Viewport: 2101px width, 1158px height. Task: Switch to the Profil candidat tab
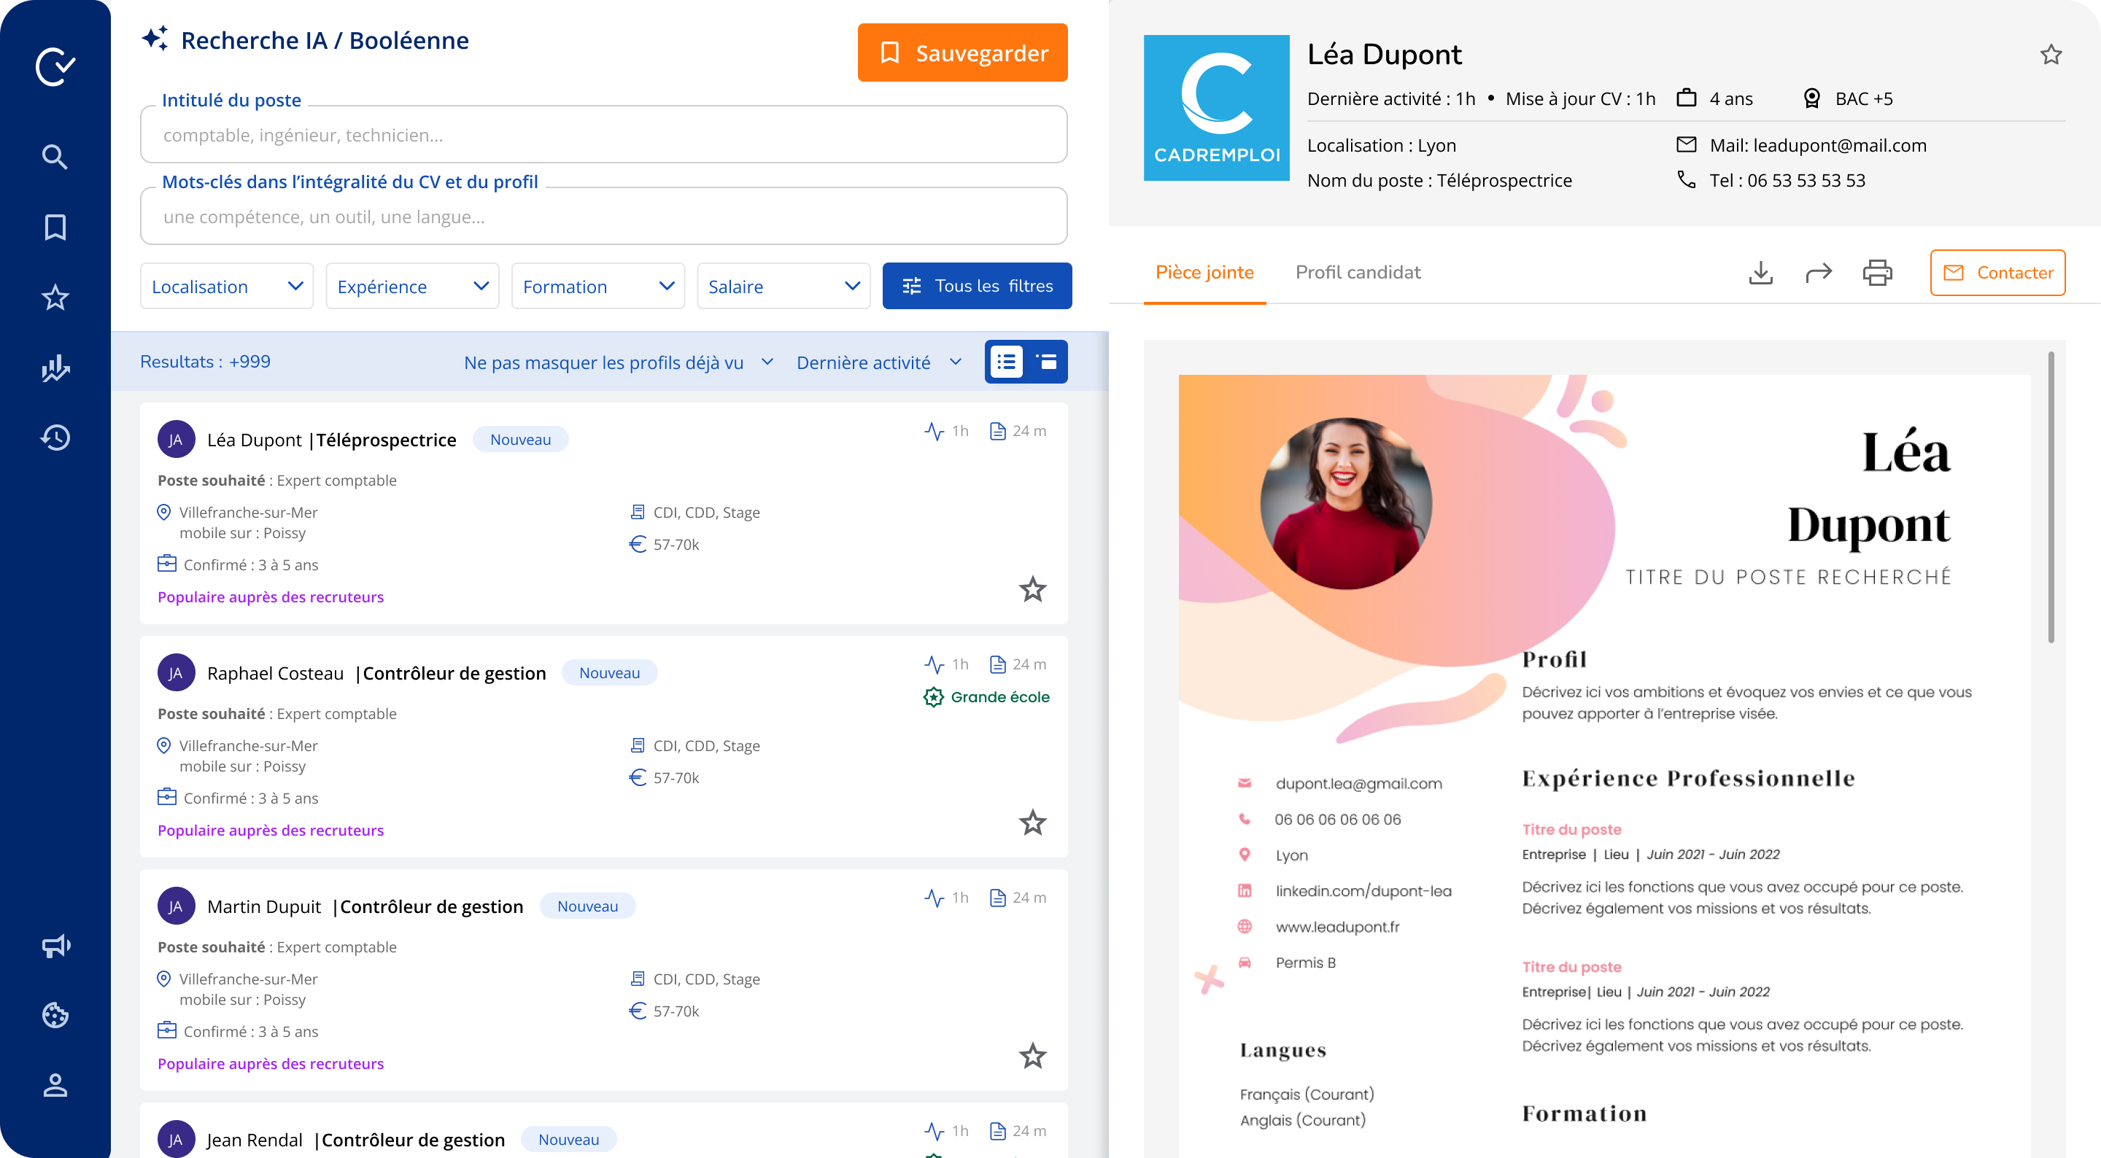[x=1357, y=273]
